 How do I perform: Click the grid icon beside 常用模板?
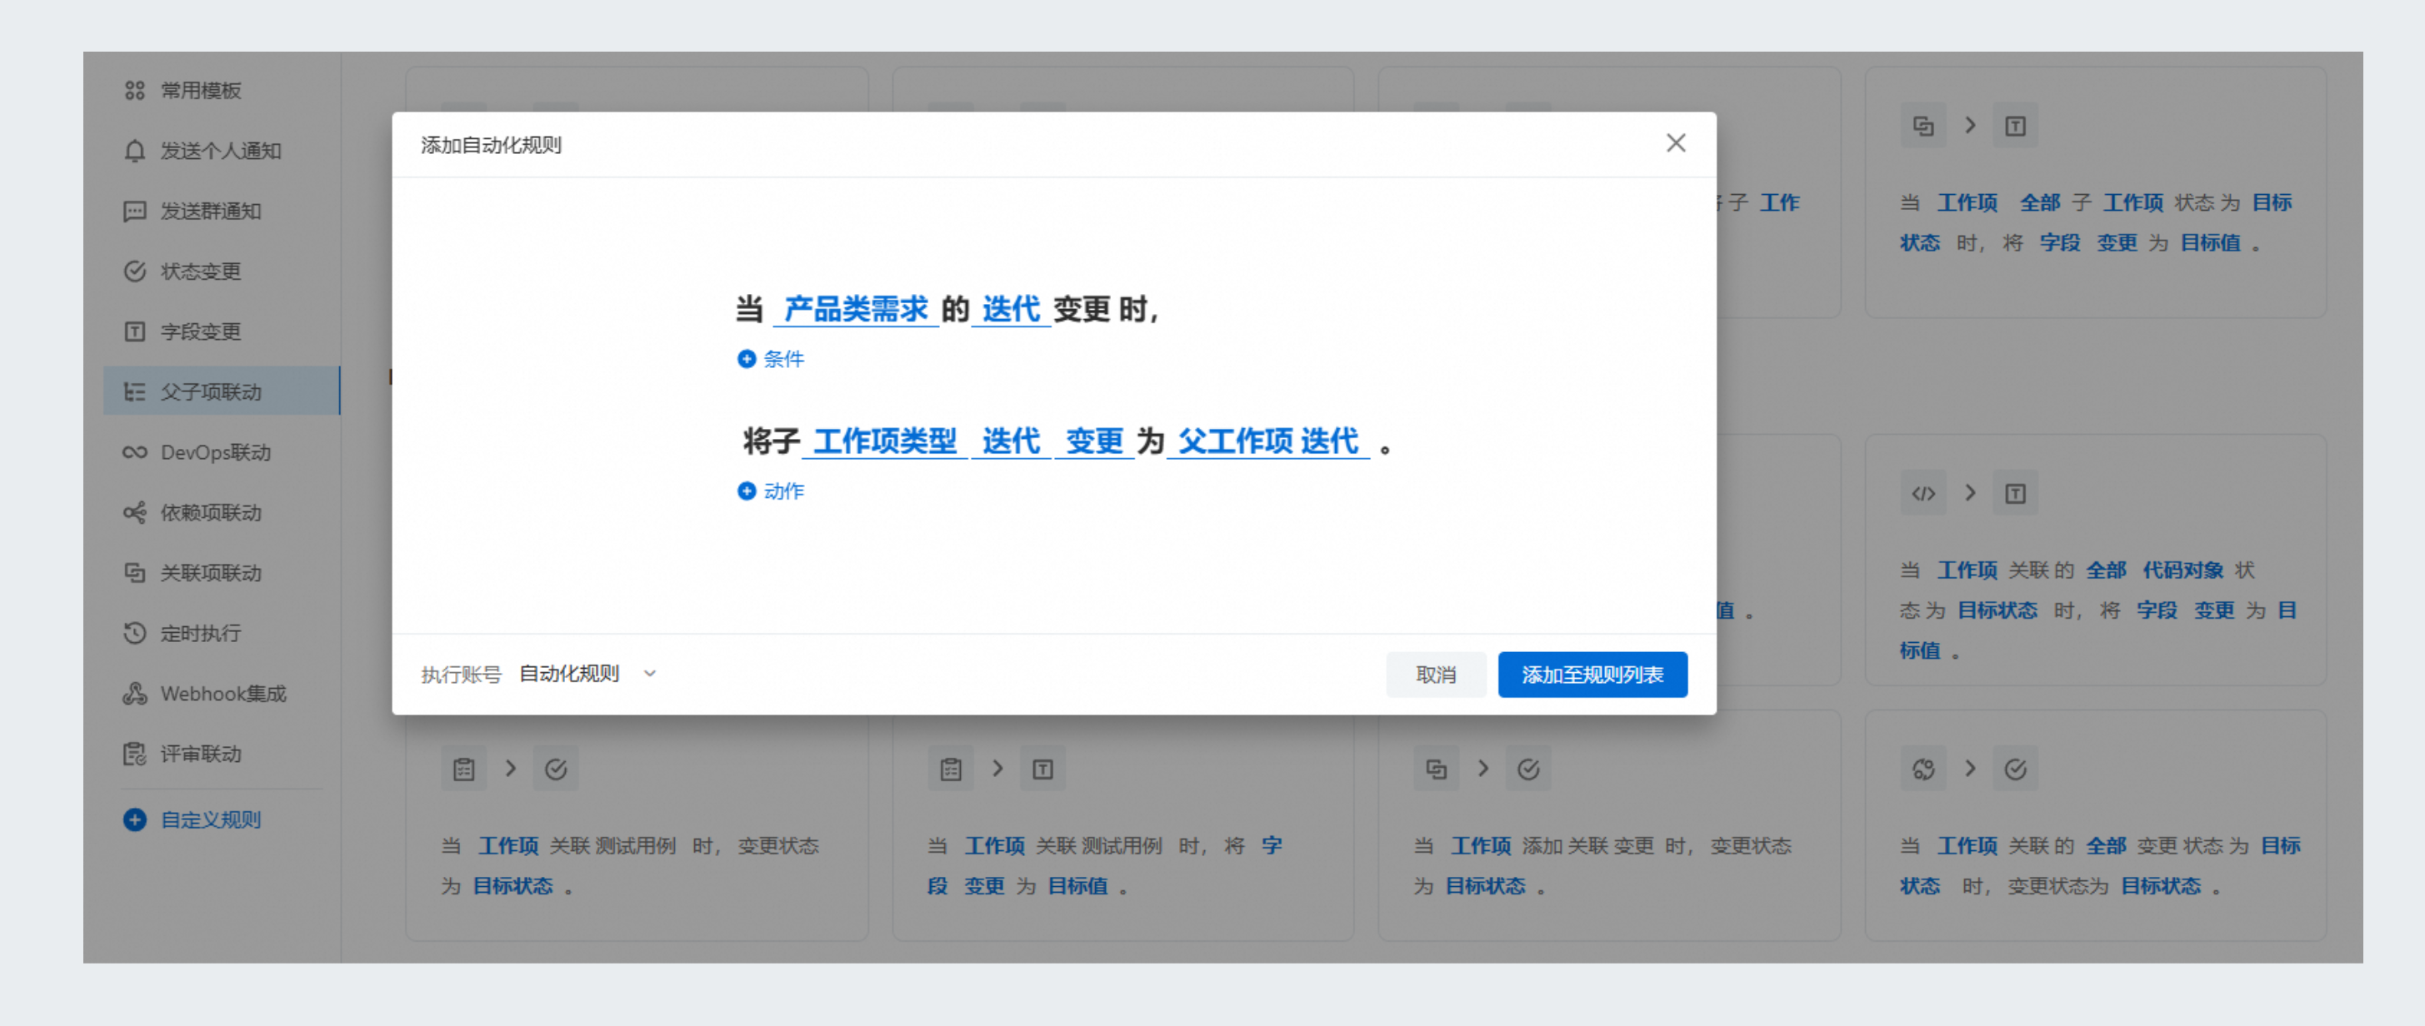135,90
